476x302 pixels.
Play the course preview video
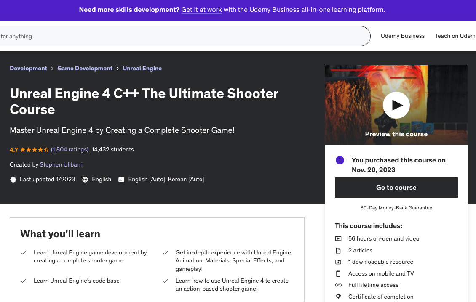(x=396, y=105)
